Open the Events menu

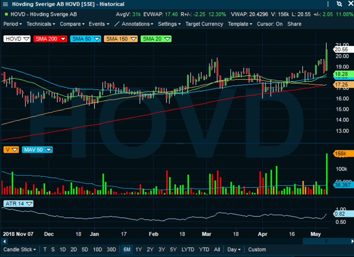99,24
